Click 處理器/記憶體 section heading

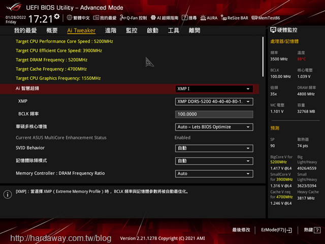pyautogui.click(x=284, y=41)
